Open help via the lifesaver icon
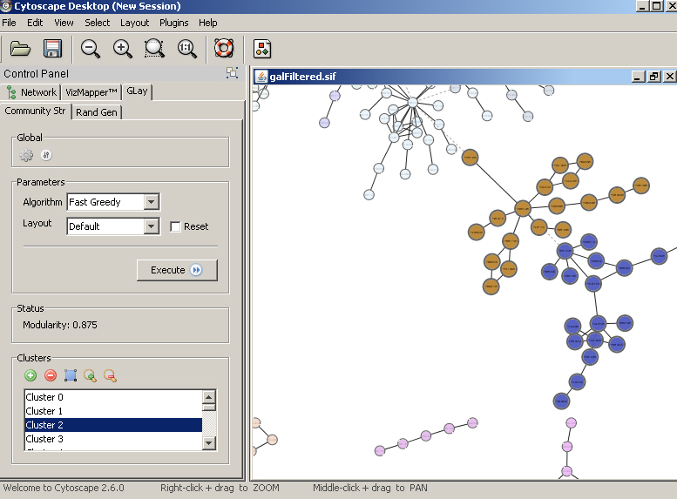Viewport: 677px width, 499px height. 224,48
